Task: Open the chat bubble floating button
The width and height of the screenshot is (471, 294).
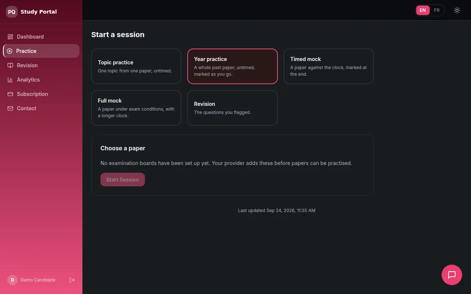Action: coord(452,275)
